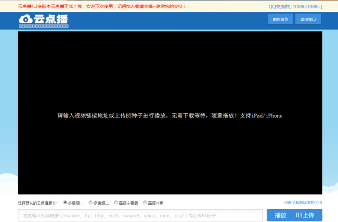Click the 多通道二 label text
The image size is (338, 222).
tap(101, 203)
